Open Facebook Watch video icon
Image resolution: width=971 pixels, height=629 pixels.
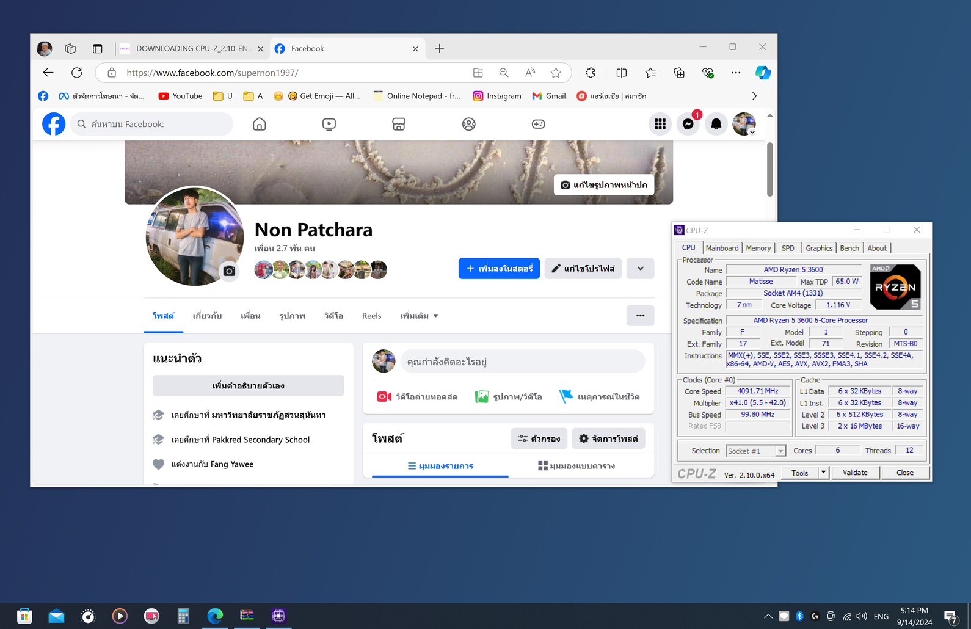tap(329, 124)
